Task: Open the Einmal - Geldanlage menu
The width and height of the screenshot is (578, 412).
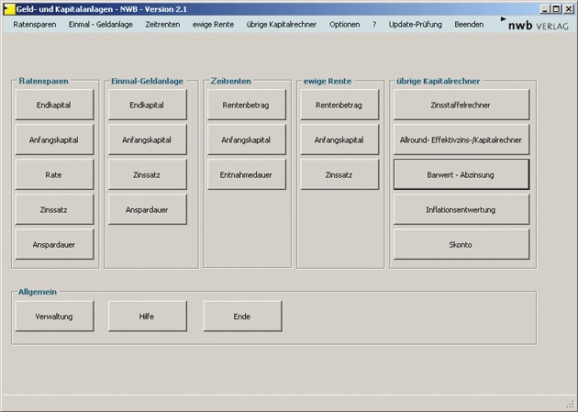Action: [x=101, y=25]
